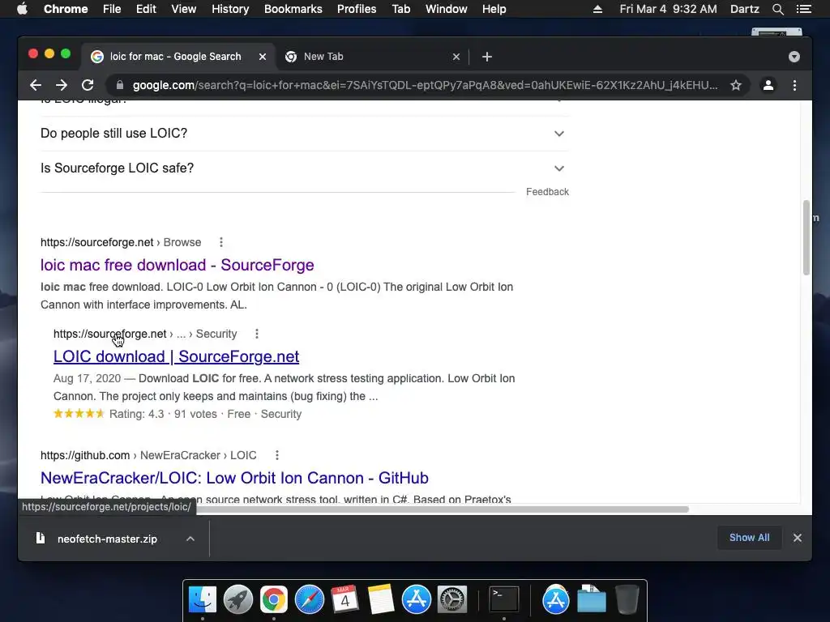Open 'loic mac free download - SourceForge' link
Image resolution: width=830 pixels, height=622 pixels.
[178, 265]
